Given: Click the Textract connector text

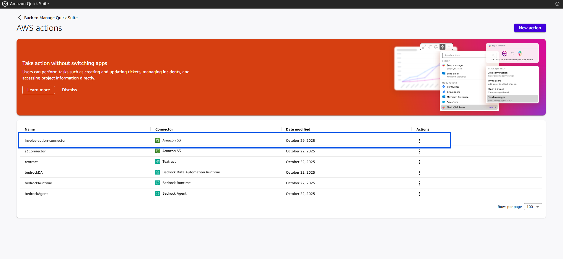Looking at the screenshot, I should click(x=169, y=162).
